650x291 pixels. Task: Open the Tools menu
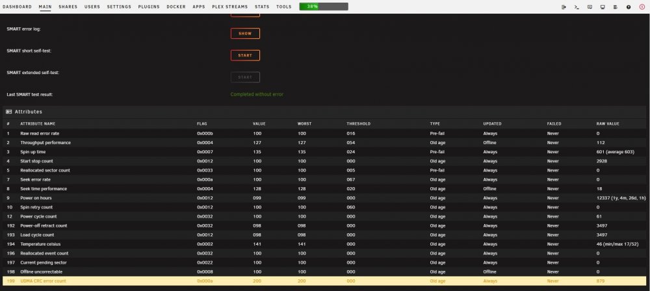point(284,7)
